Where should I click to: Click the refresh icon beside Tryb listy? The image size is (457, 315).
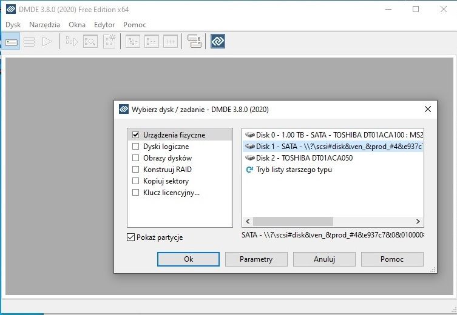pos(249,170)
